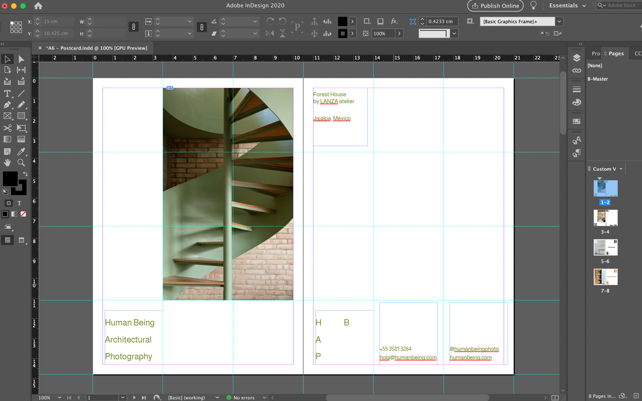Open the Essentials workspace dropdown

click(568, 6)
